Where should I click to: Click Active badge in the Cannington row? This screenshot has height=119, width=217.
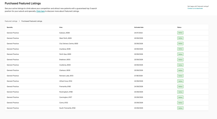[180, 97]
